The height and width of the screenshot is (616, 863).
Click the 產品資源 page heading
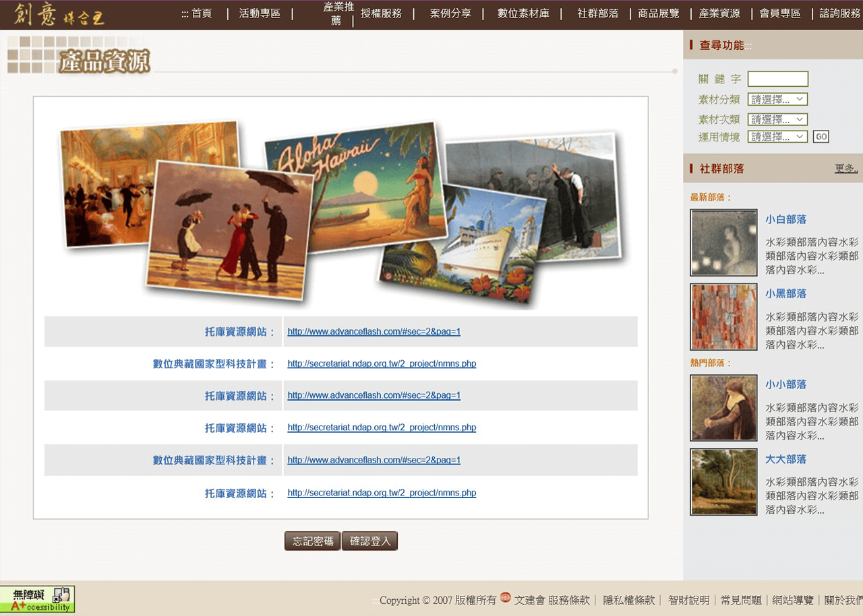point(104,61)
